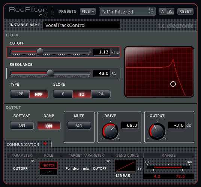Image resolution: width=201 pixels, height=187 pixels.
Task: Click the range MAX marker handle
Action: [x=182, y=170]
